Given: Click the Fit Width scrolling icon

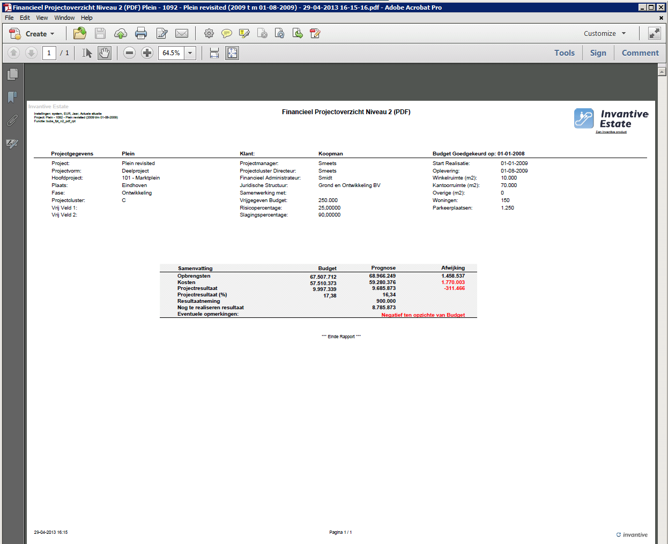Looking at the screenshot, I should pos(214,53).
